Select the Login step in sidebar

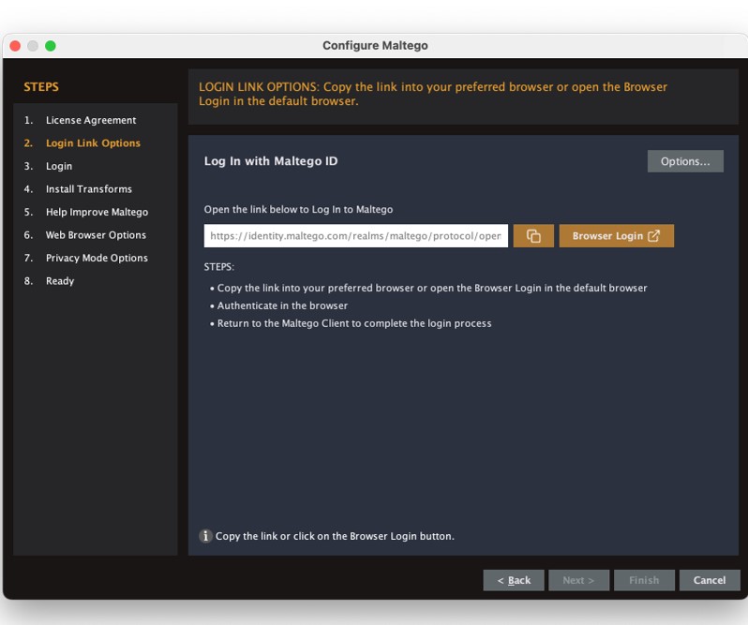[x=59, y=166]
